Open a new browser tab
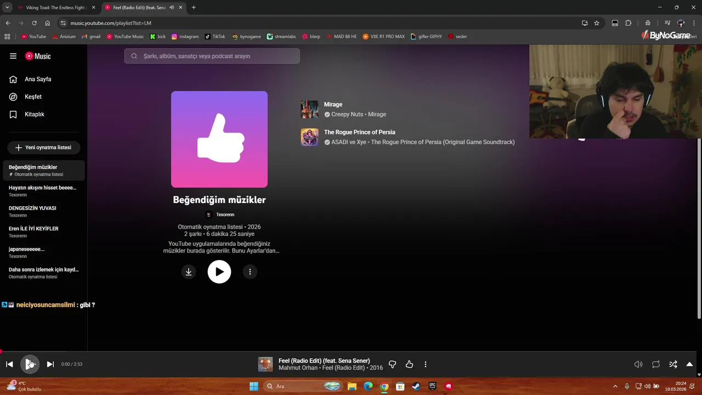 pyautogui.click(x=194, y=8)
